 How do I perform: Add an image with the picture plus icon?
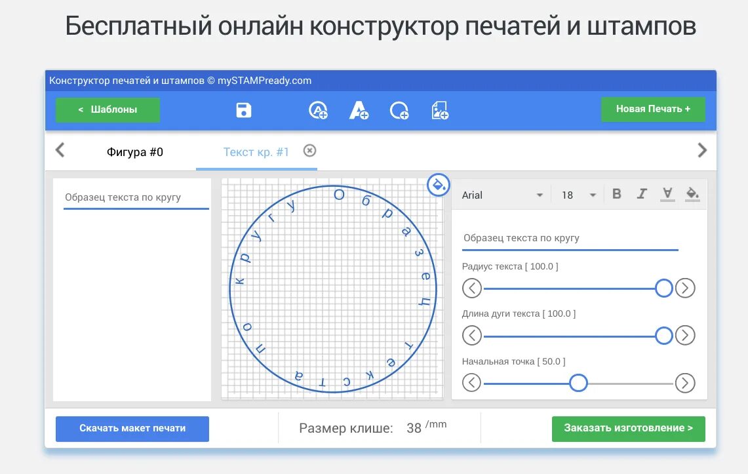pos(440,110)
